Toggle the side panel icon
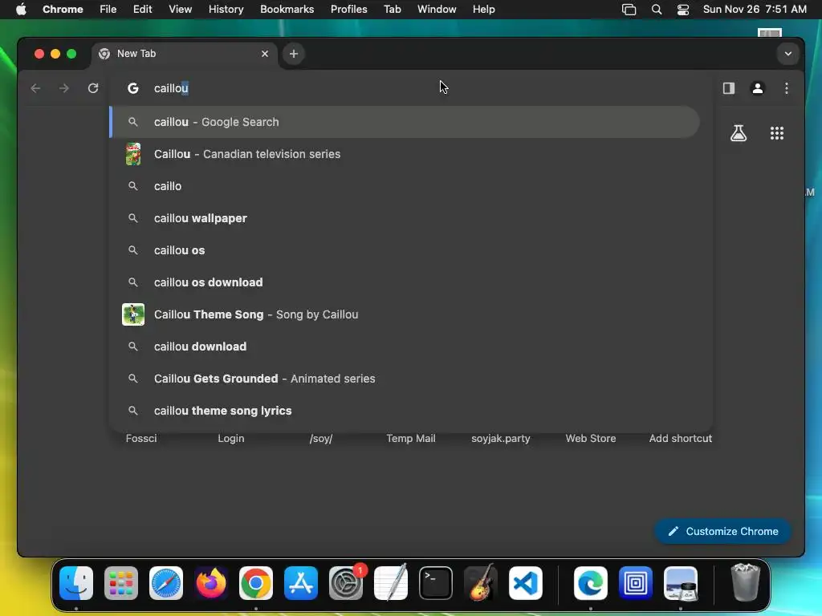Viewport: 822px width, 616px height. click(729, 88)
